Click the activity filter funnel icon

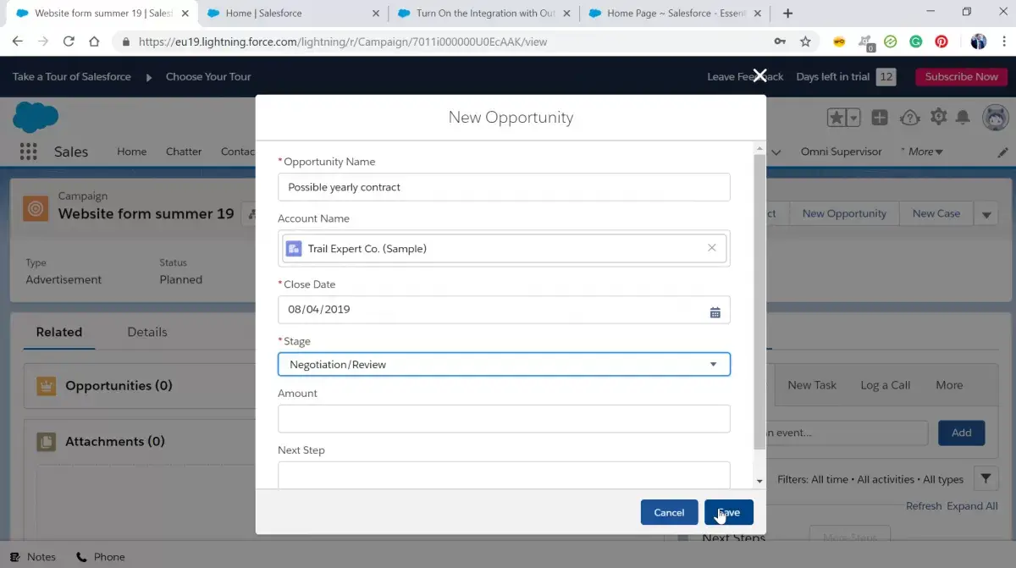pos(986,479)
